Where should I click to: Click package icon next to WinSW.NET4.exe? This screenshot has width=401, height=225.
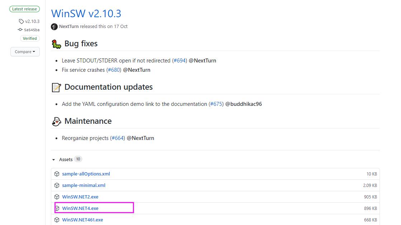click(57, 208)
